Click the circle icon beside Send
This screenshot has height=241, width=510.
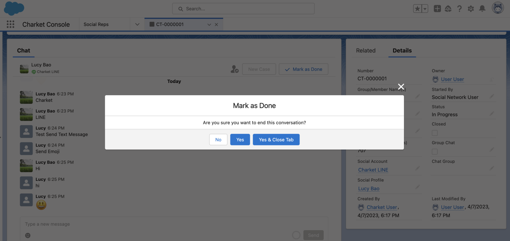[x=296, y=235]
